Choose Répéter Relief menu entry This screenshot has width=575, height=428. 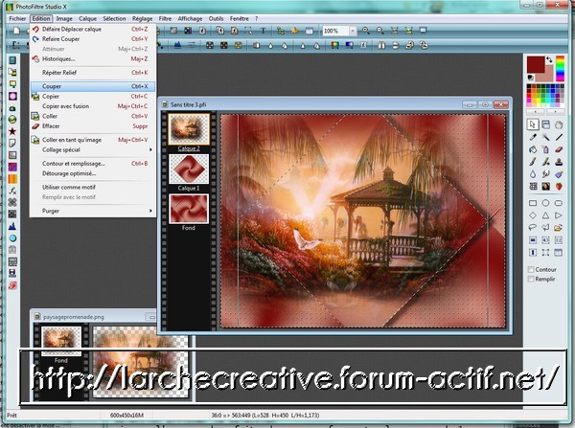pyautogui.click(x=92, y=73)
